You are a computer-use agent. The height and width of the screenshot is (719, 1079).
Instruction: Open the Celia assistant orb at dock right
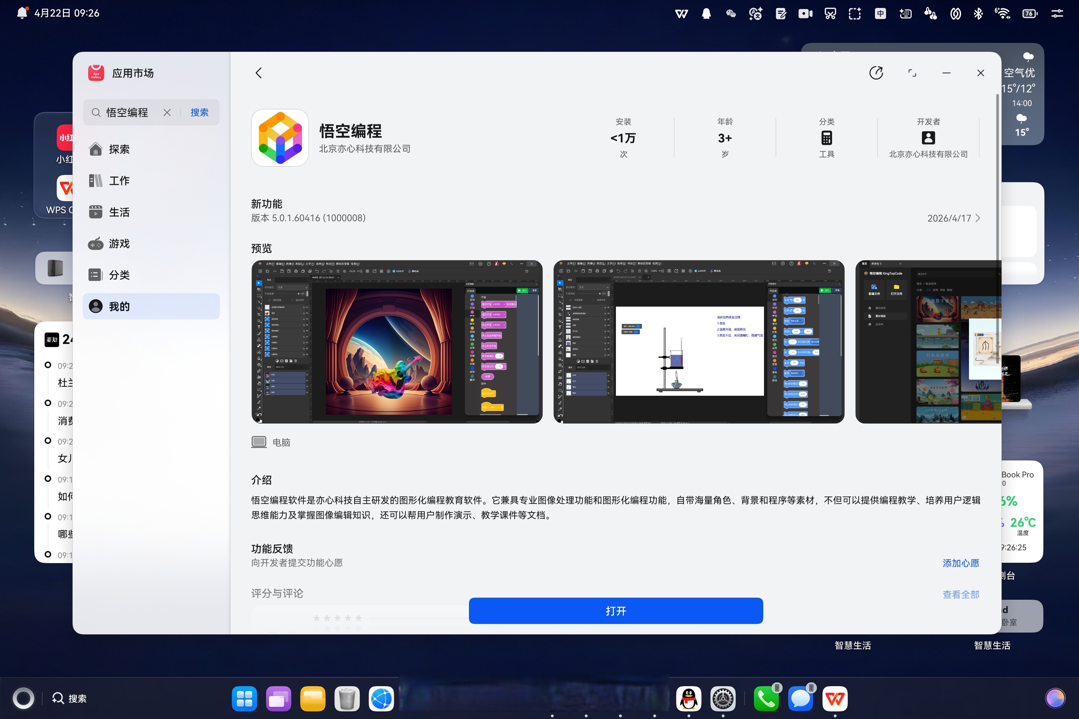pos(1055,698)
